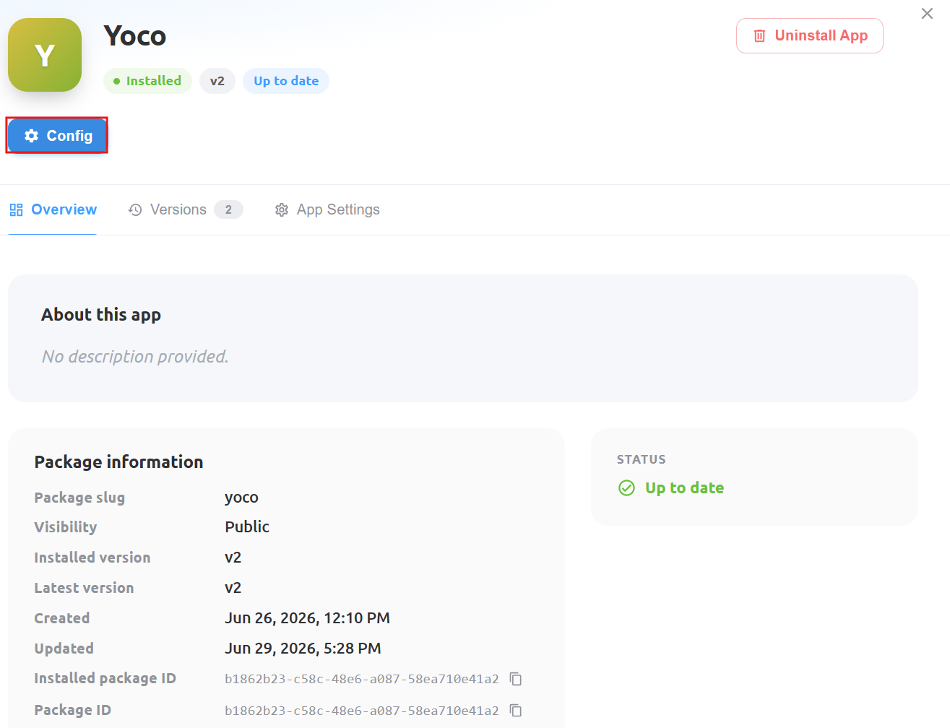Click the Package ID label
Image resolution: width=950 pixels, height=728 pixels.
pos(73,711)
